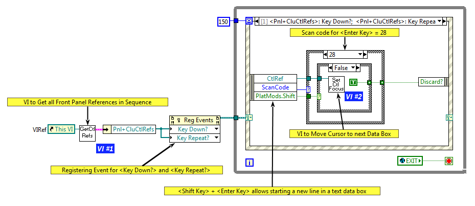This screenshot has width=475, height=206.
Task: Select the loop iteration terminal i
Action: click(x=250, y=163)
